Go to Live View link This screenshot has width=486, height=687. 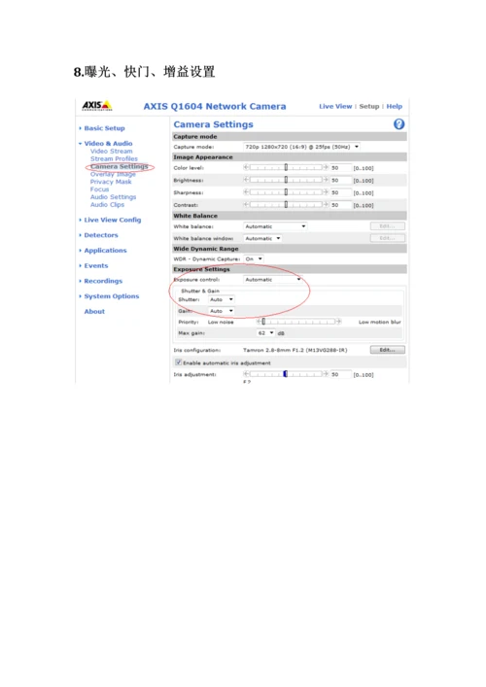[335, 106]
